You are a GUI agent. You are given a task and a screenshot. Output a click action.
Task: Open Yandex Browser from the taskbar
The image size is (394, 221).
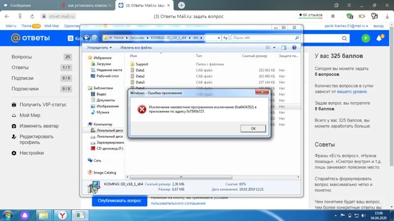coord(63,215)
